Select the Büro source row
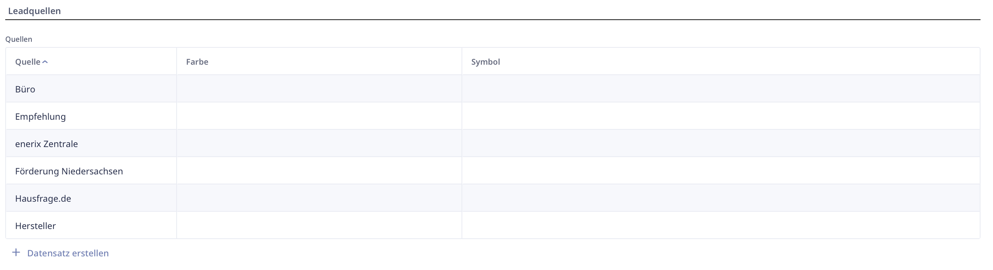The width and height of the screenshot is (993, 270). tap(25, 89)
